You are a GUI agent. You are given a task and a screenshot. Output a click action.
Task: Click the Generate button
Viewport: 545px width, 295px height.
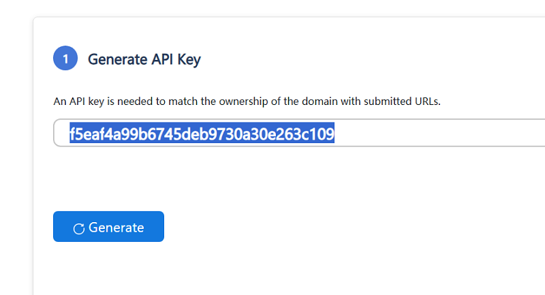click(x=108, y=227)
